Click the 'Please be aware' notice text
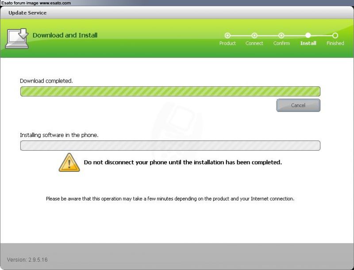Viewport: 354px width, 270px height. [x=170, y=199]
